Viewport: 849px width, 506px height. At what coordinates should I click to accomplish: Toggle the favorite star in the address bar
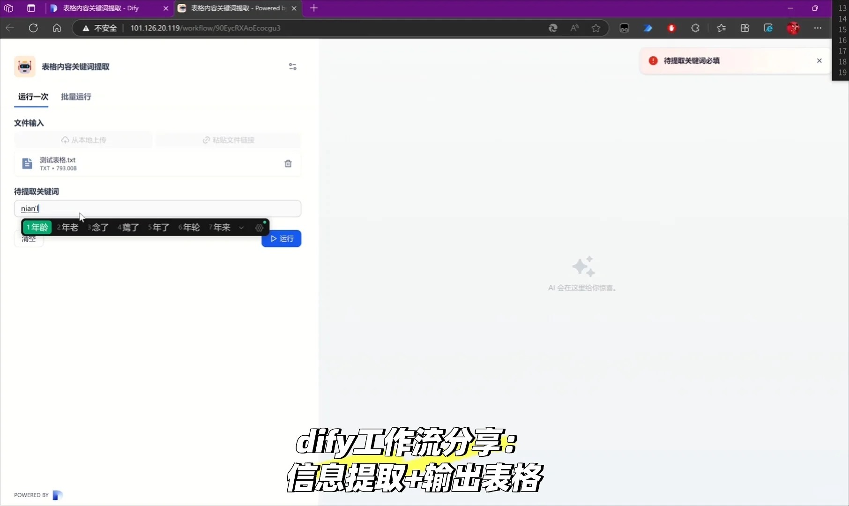596,28
